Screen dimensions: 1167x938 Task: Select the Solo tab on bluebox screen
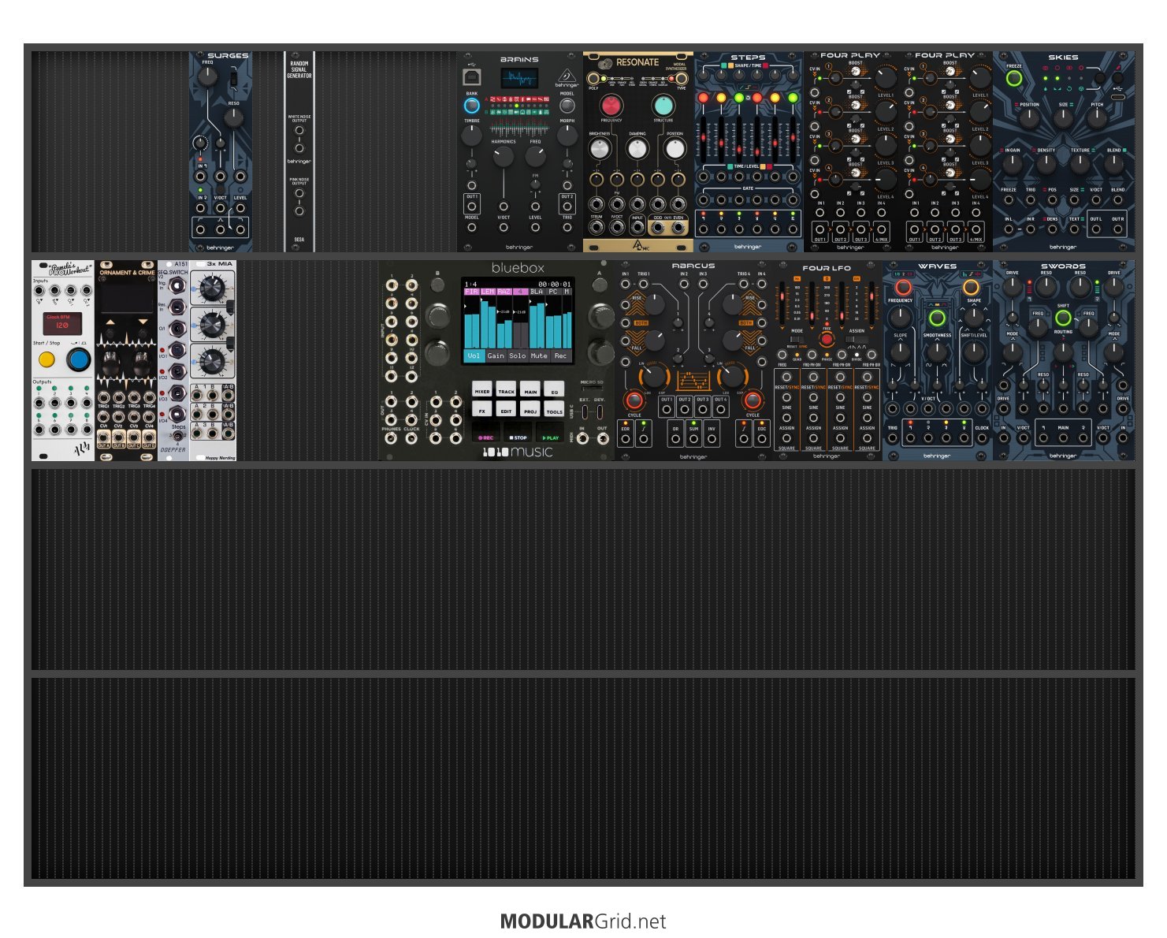click(x=517, y=355)
